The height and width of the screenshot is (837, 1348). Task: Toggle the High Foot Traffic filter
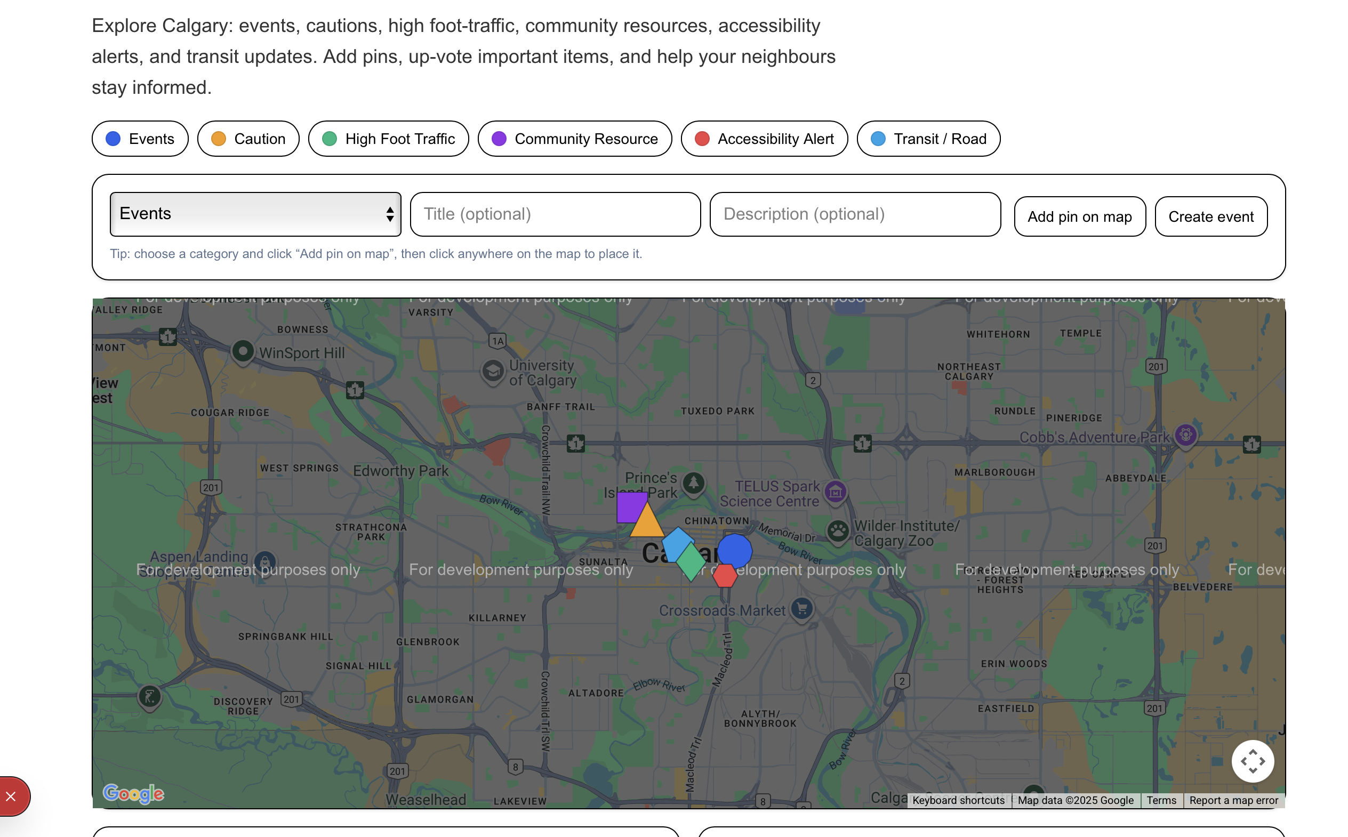390,139
